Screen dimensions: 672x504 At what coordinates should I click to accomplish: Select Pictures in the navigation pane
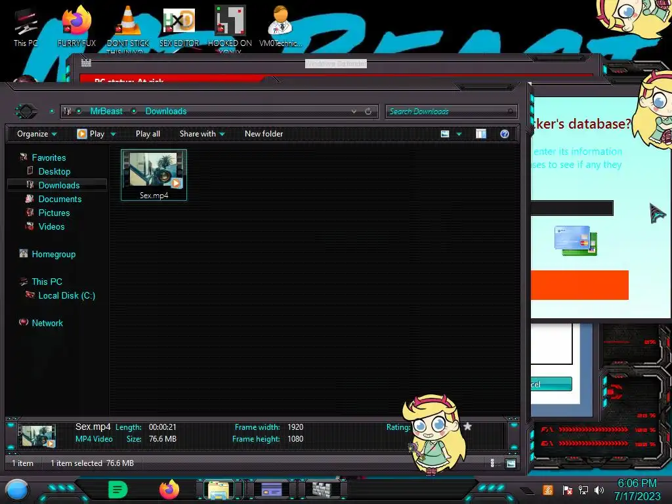54,213
